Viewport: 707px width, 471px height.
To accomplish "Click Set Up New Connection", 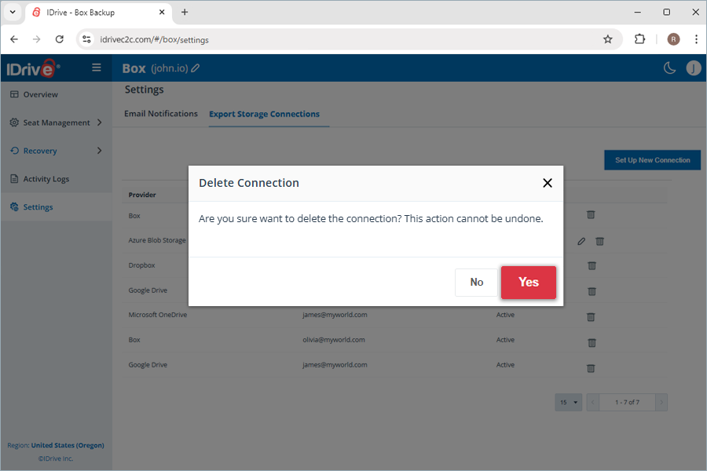I will click(652, 160).
